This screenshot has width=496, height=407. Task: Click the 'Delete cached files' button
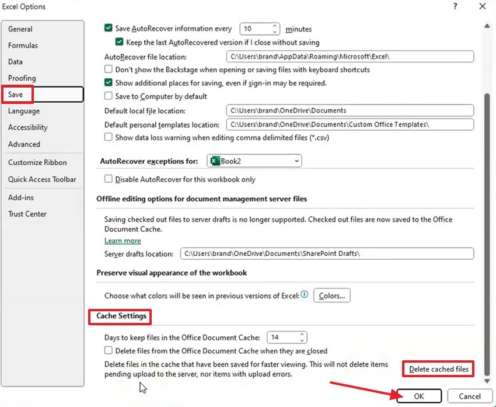438,368
